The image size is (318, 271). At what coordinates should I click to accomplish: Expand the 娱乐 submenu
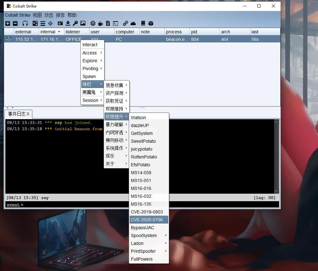pos(116,156)
